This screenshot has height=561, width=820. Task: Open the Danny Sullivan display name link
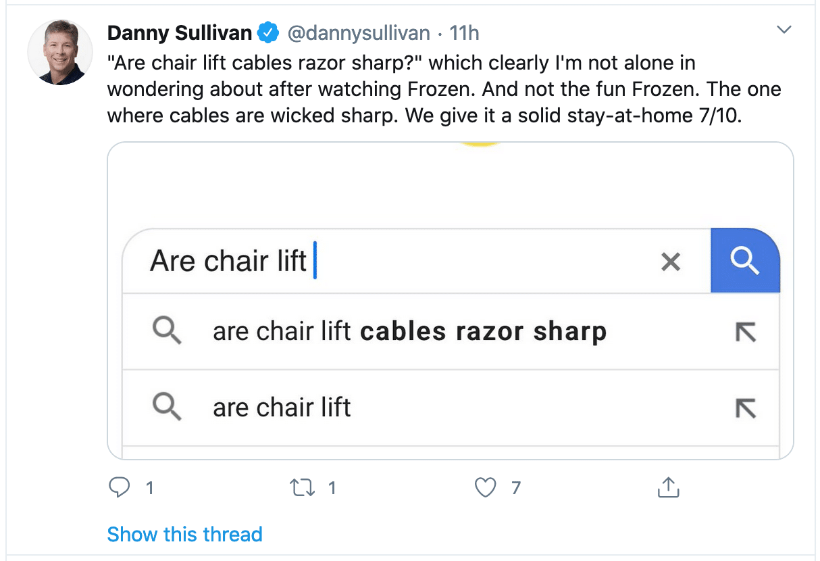tap(180, 32)
